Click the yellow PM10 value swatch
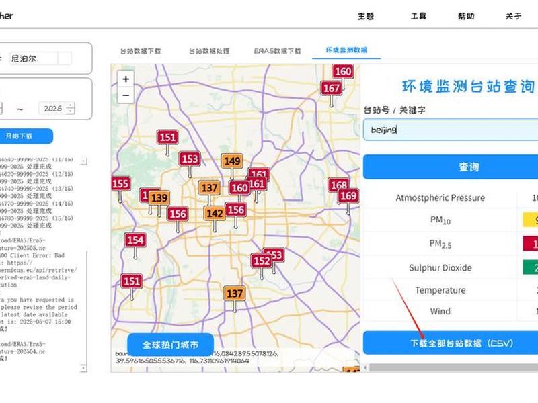This screenshot has height=403, width=538. pyautogui.click(x=531, y=220)
